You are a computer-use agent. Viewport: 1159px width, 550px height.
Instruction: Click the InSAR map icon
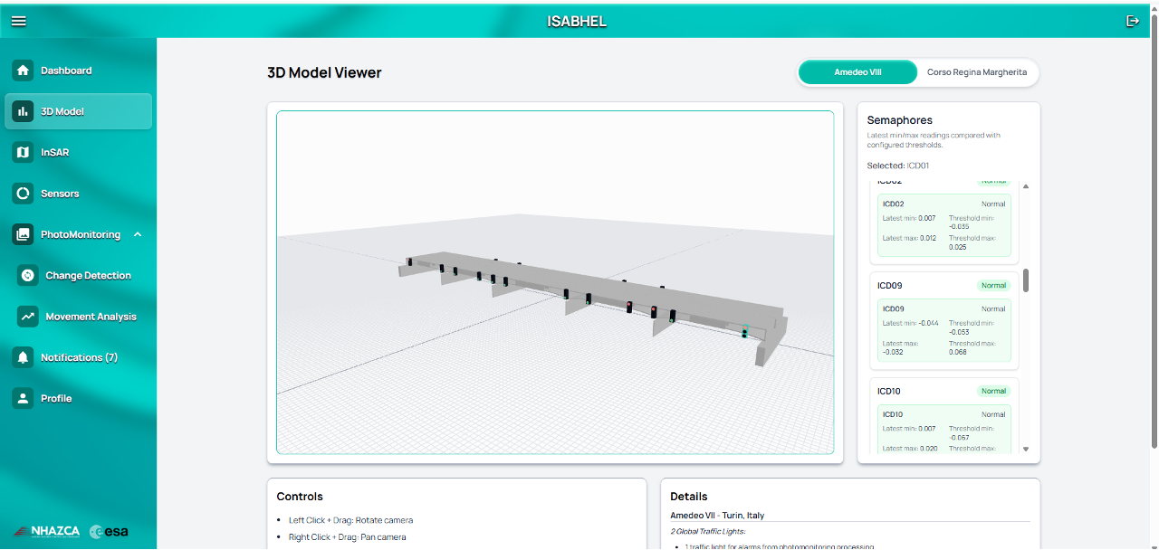pyautogui.click(x=24, y=153)
